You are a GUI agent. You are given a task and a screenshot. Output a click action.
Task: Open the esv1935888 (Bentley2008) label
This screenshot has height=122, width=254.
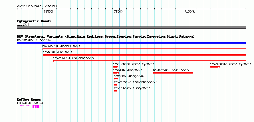[133, 64]
